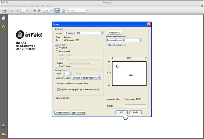Enable the Odwróć strony checkbox

point(57,66)
